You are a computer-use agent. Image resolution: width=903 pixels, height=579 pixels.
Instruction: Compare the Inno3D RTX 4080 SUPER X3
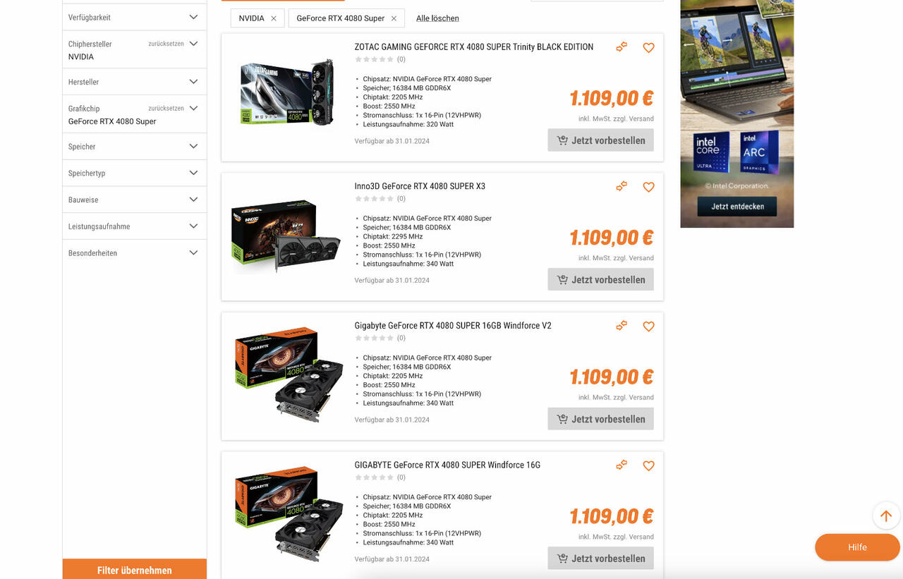[622, 186]
